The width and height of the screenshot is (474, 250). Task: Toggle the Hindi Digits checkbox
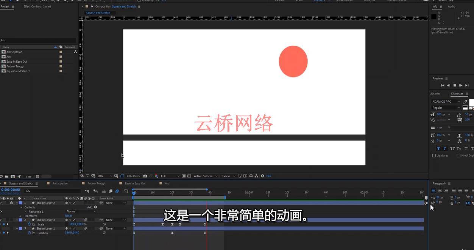[458, 155]
